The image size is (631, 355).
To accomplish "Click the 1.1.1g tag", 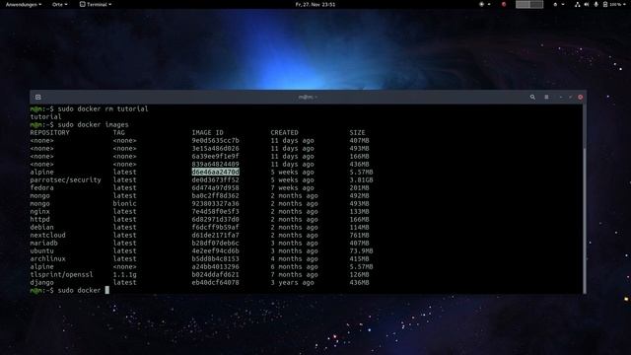I will (x=125, y=274).
